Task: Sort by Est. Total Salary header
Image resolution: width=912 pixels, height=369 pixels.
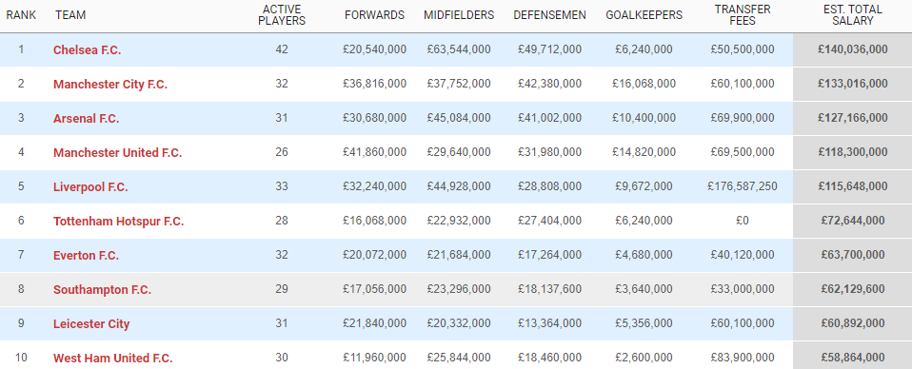Action: pos(853,15)
